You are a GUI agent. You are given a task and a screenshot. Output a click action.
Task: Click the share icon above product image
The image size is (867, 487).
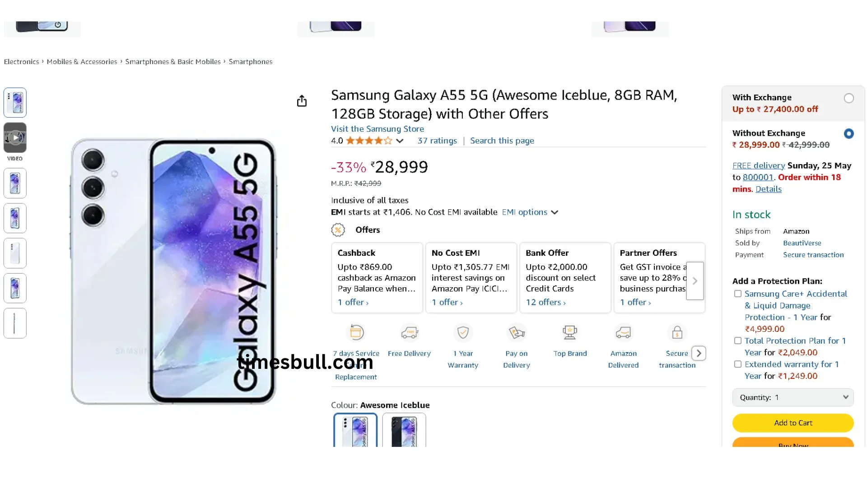[x=302, y=101]
